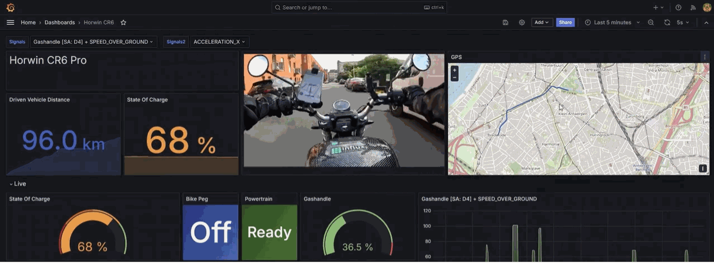Click the search or jump to field

coord(359,7)
